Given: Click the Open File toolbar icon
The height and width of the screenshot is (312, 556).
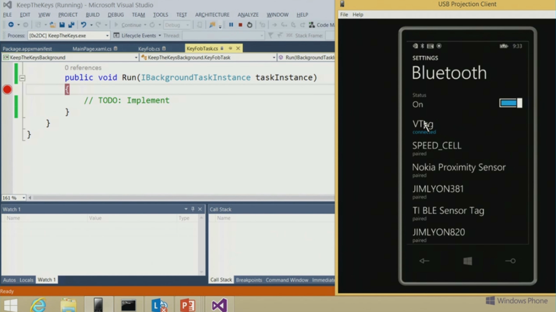Looking at the screenshot, I should 53,25.
